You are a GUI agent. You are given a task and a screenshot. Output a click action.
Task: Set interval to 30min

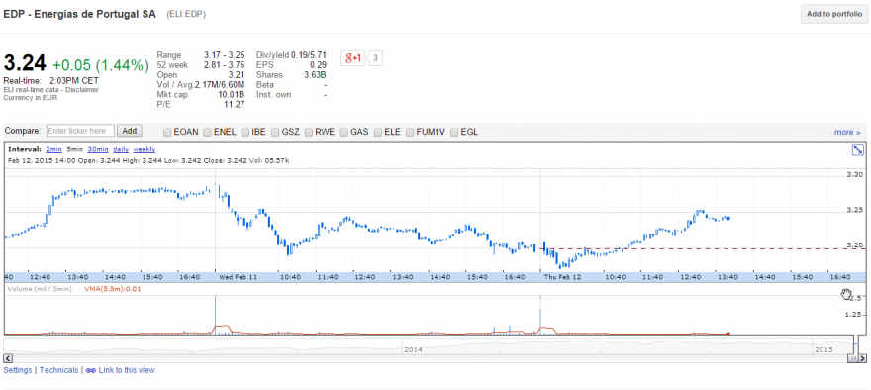pos(98,150)
